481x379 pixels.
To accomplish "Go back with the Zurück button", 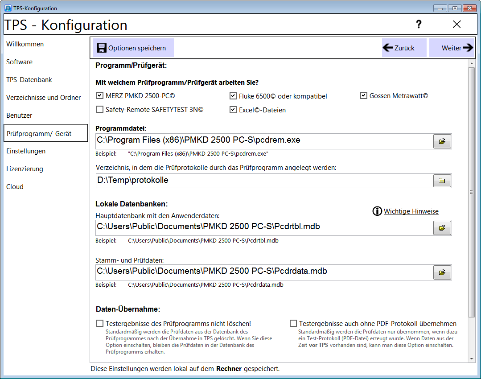I will pos(404,48).
